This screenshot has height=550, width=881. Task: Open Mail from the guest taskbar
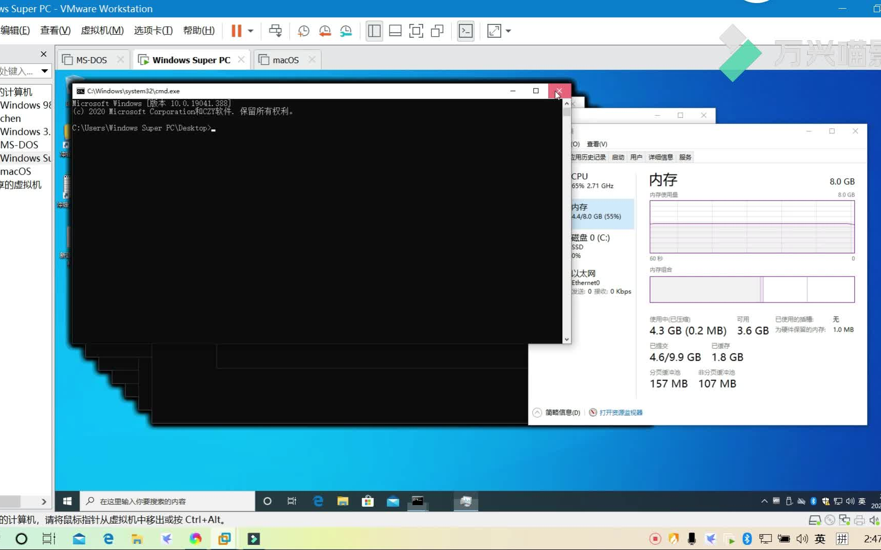(393, 501)
